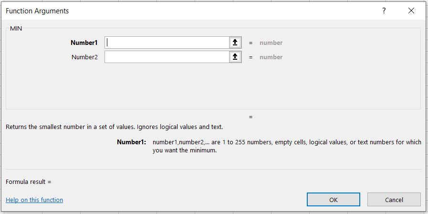The width and height of the screenshot is (428, 214).
Task: Focus the Number1 input field
Action: (x=167, y=43)
